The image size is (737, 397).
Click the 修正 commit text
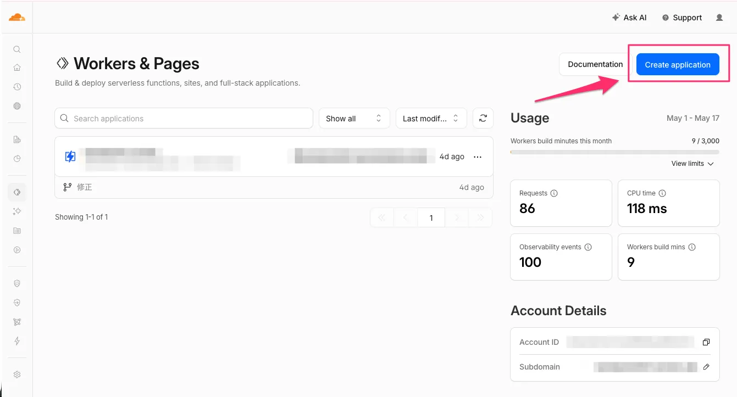click(85, 187)
